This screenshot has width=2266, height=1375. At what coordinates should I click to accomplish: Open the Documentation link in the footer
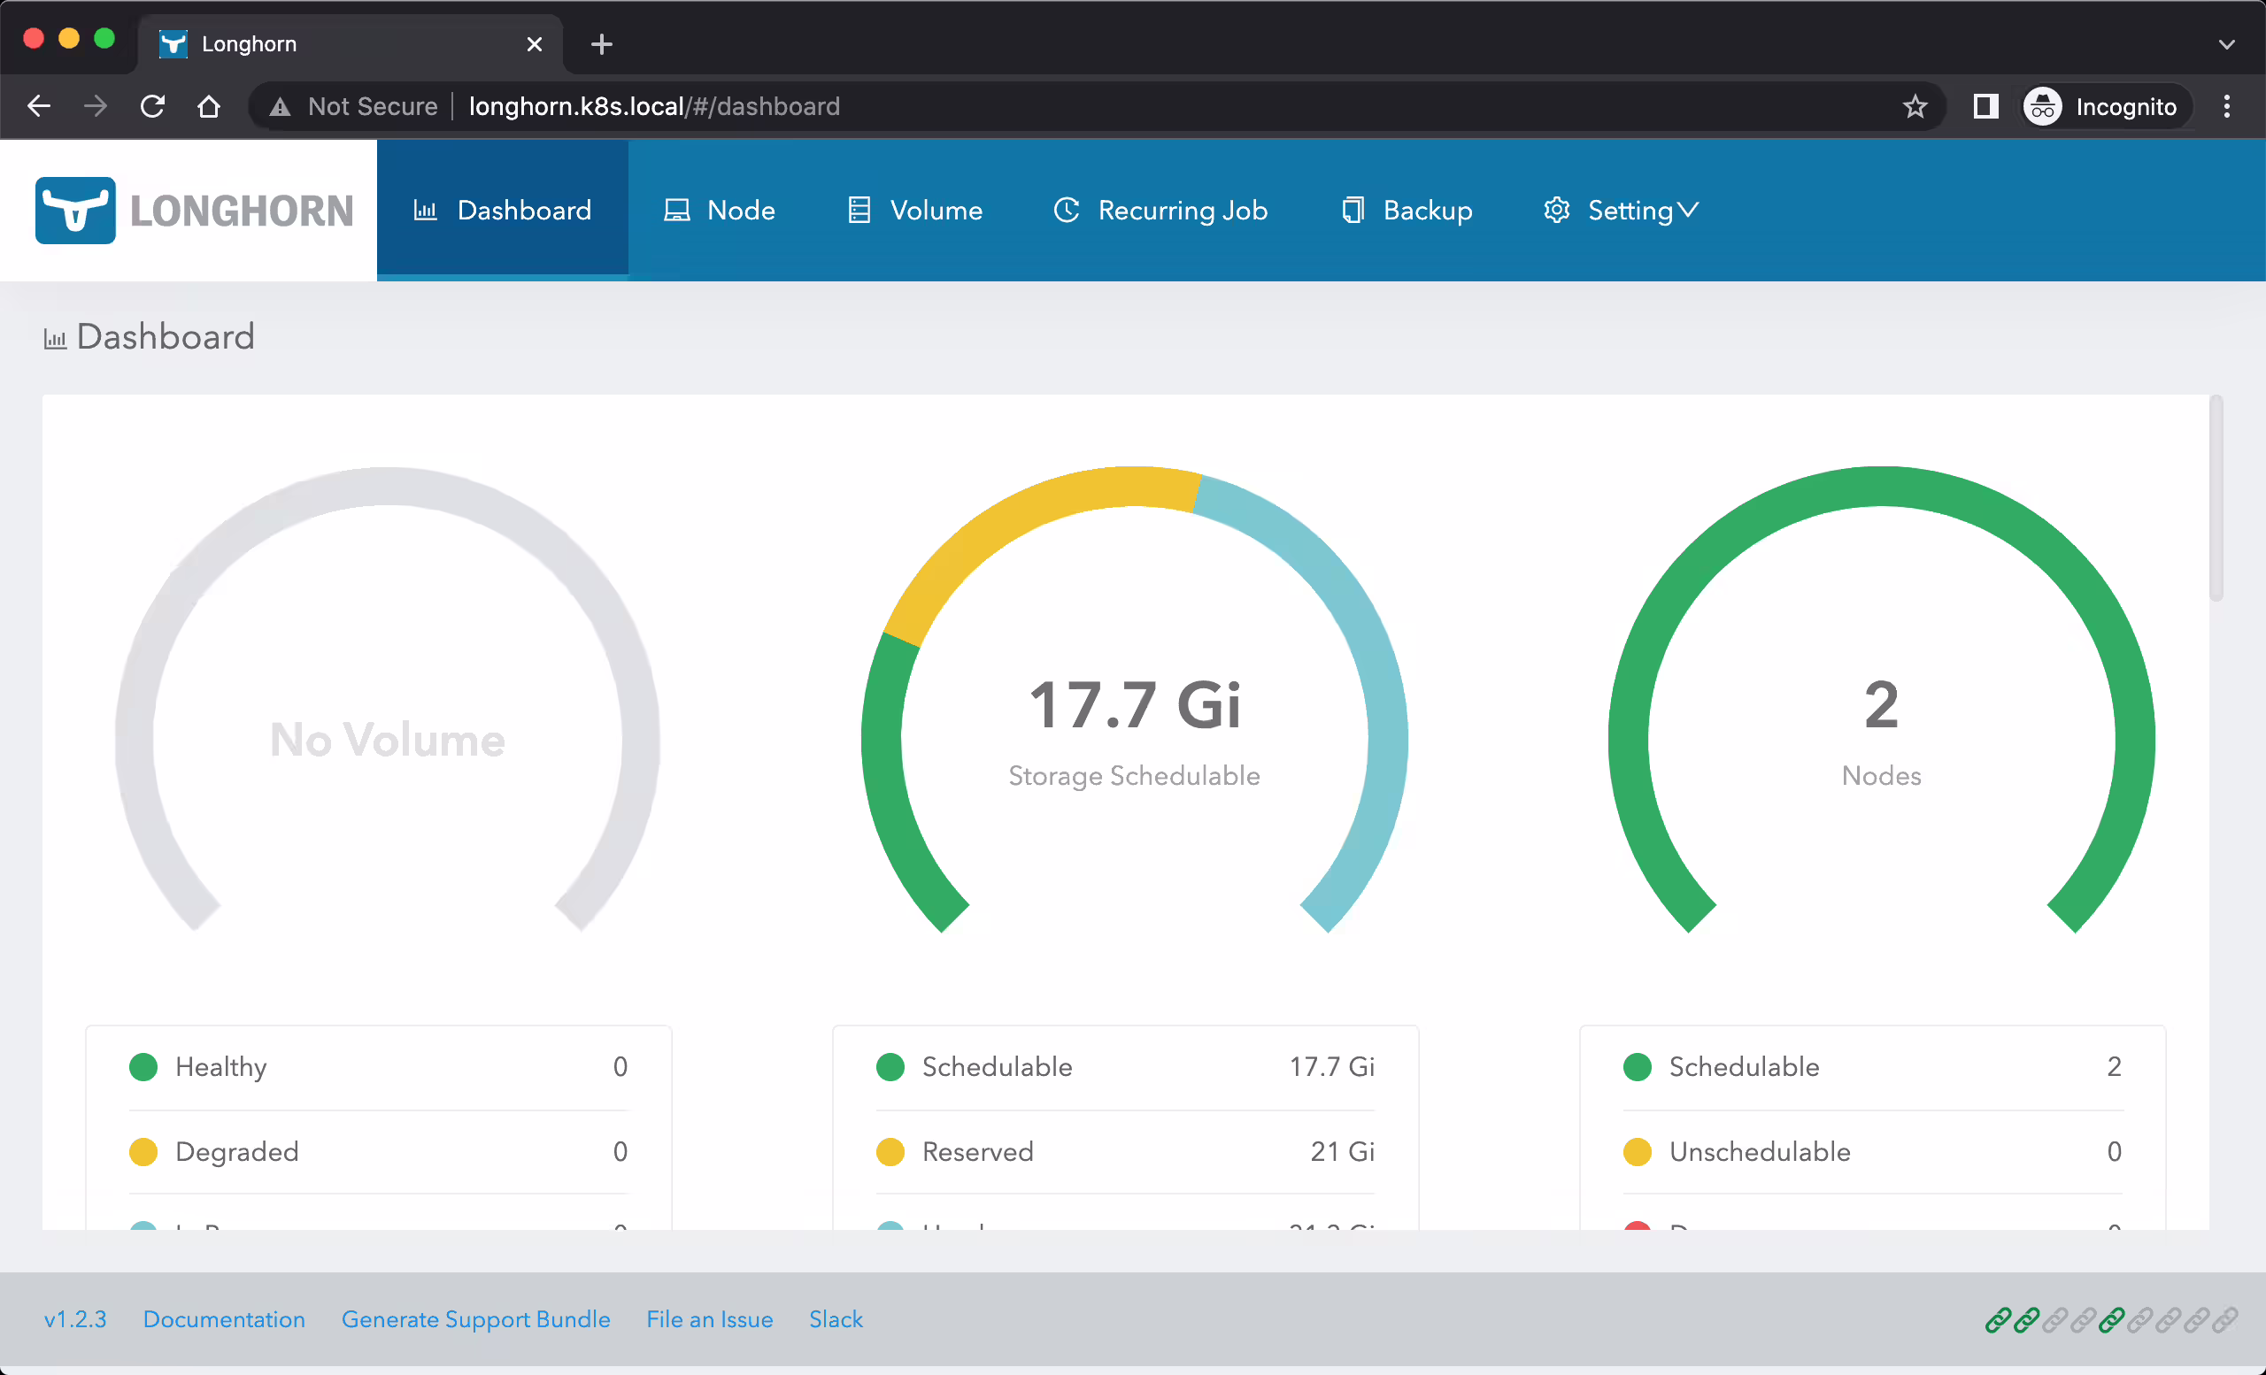pos(223,1320)
